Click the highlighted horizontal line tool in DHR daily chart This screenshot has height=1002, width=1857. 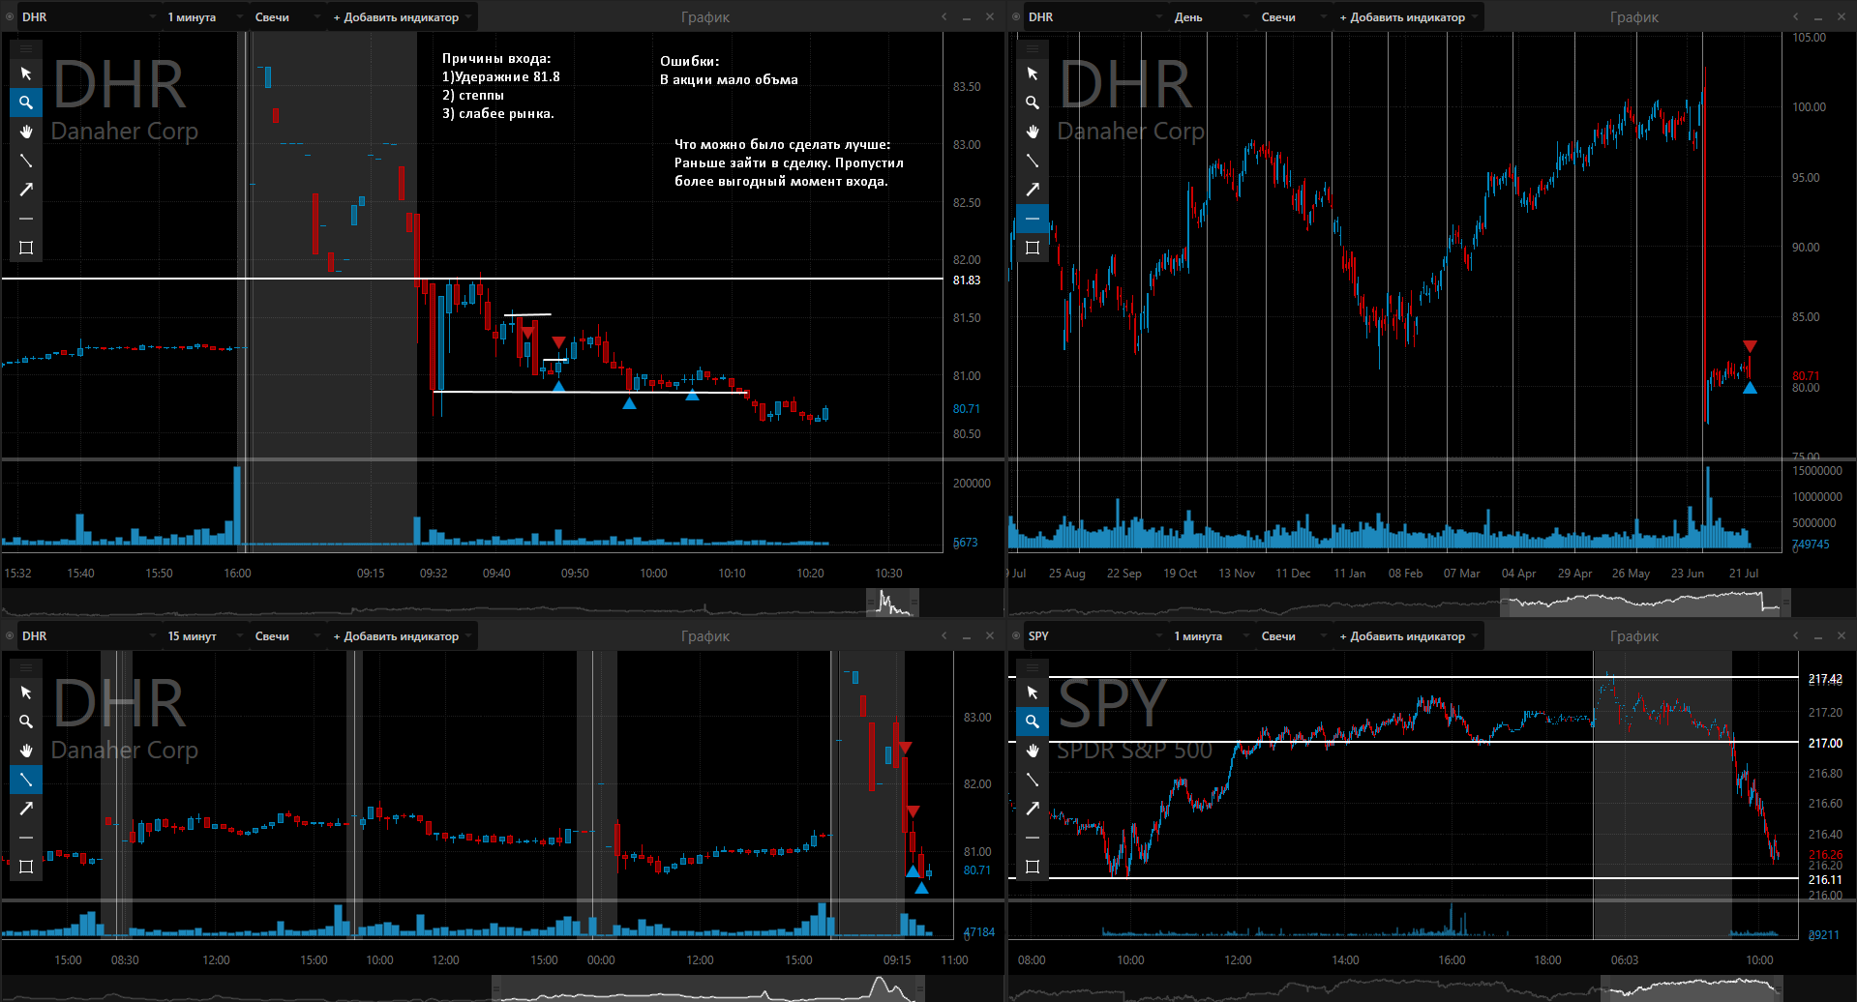[1033, 219]
